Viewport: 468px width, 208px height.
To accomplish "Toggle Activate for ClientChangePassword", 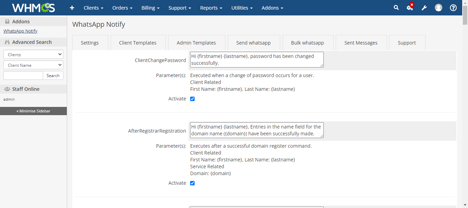I will pyautogui.click(x=192, y=99).
